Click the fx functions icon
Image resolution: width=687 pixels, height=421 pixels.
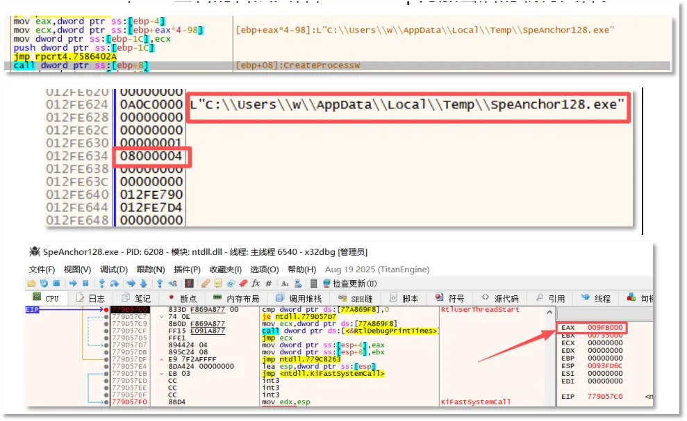(256, 283)
